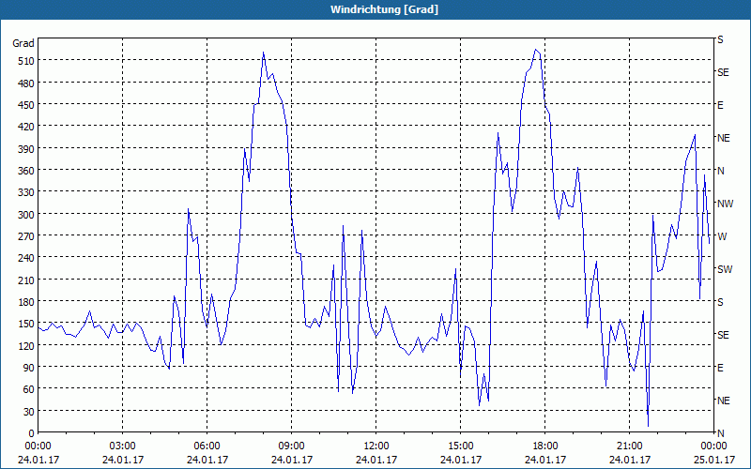Click the 360 y-axis value
751x469 pixels.
point(26,171)
